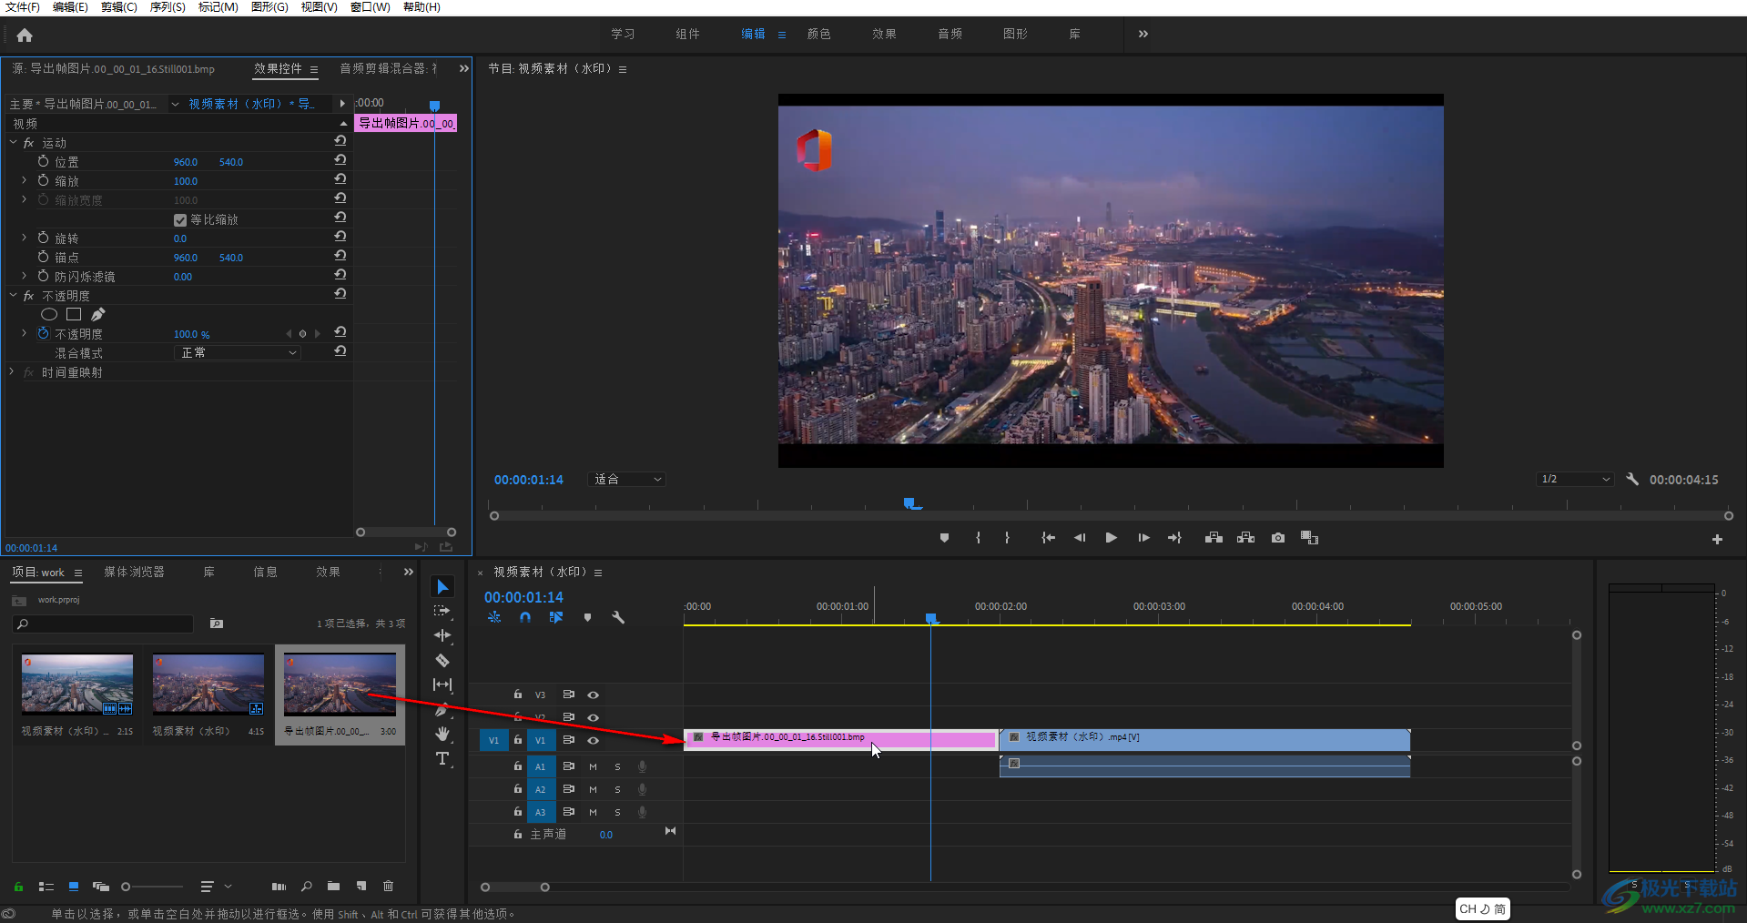Open blend mode dropdown
This screenshot has width=1747, height=923.
237,352
